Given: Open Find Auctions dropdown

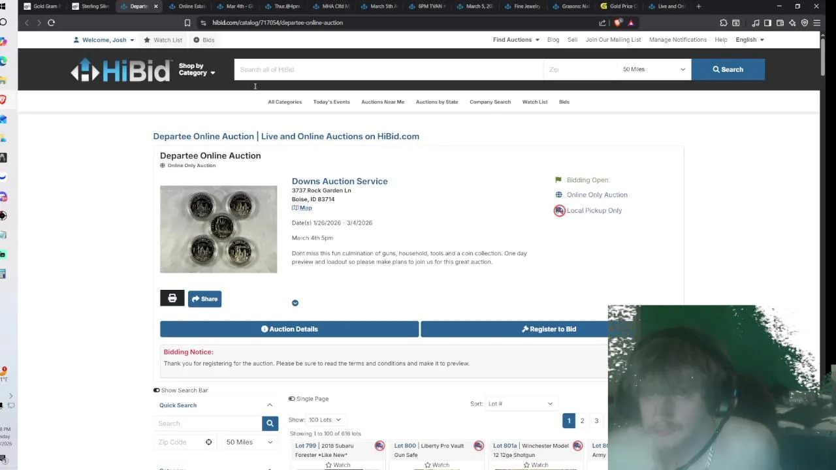Looking at the screenshot, I should click(516, 40).
